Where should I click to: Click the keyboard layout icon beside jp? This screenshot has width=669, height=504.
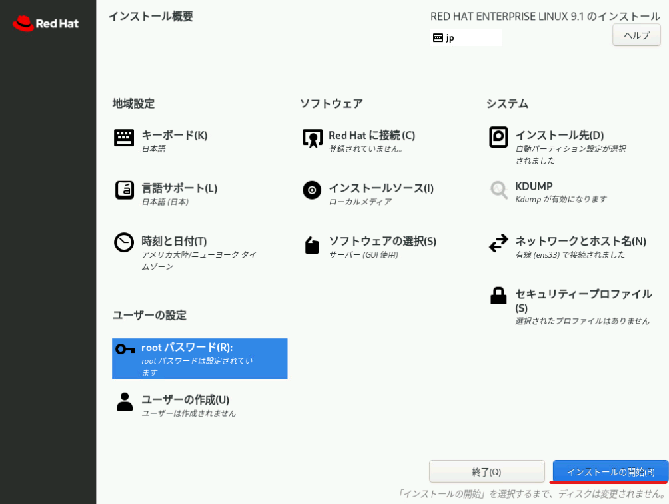click(438, 37)
